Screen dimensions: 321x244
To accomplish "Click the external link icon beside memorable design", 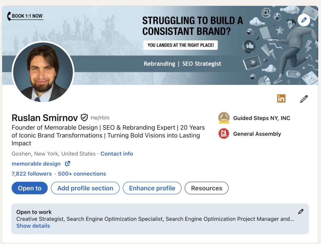I will 67,163.
